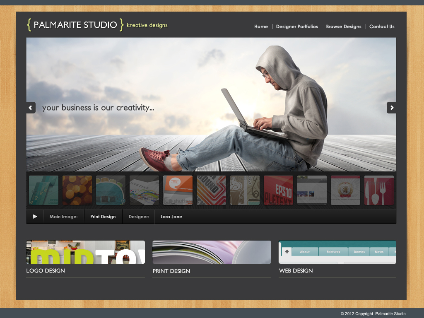Screen dimensions: 424x318
Task: Open the Web Design banner image
Action: (x=337, y=252)
